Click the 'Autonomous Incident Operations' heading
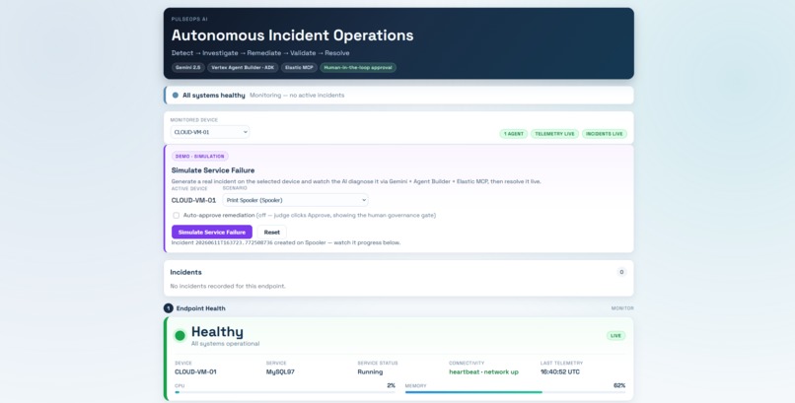Image resolution: width=795 pixels, height=403 pixels. (x=293, y=35)
